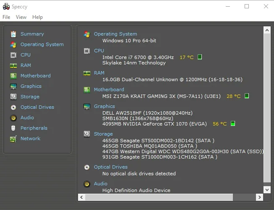274x210 pixels.
Task: Open the File menu
Action: pyautogui.click(x=6, y=17)
